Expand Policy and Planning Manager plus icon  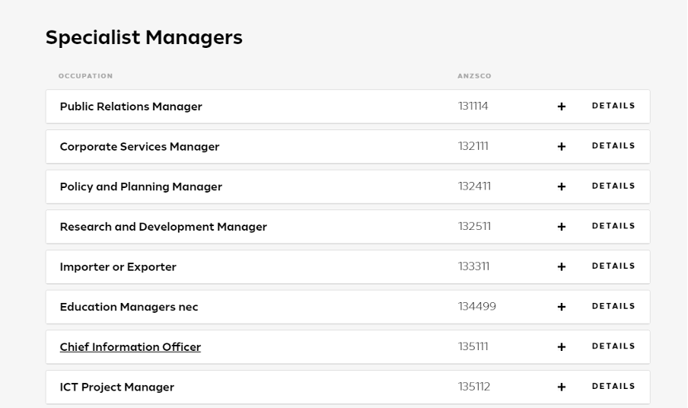(x=562, y=186)
